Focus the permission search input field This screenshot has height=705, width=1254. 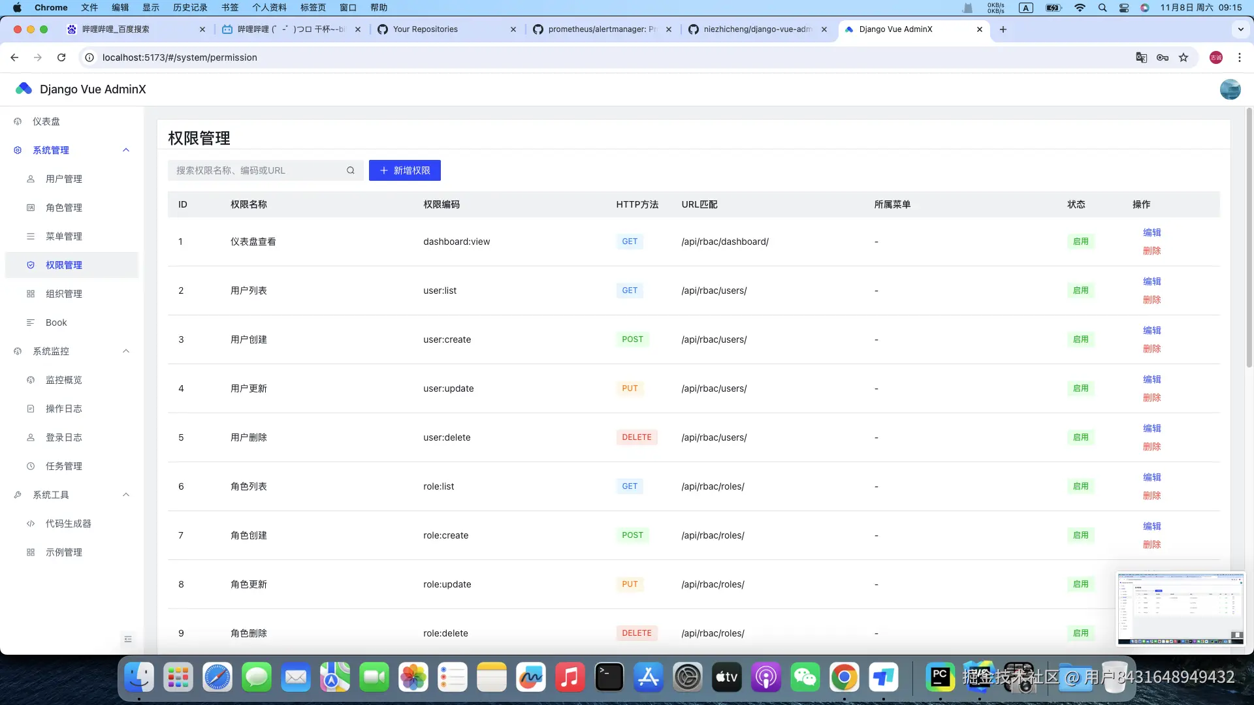click(258, 170)
